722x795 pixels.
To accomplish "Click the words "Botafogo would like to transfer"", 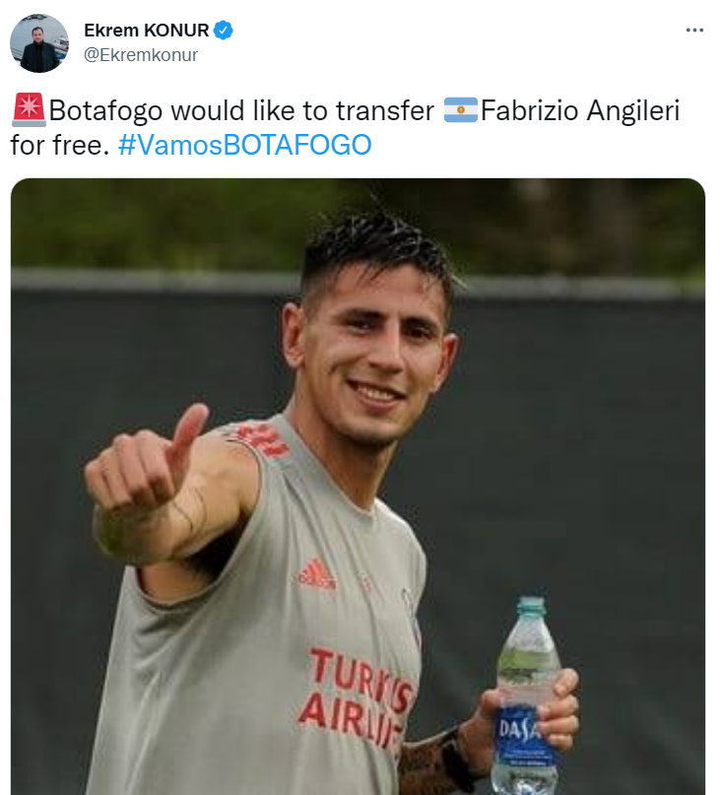I will click(242, 110).
